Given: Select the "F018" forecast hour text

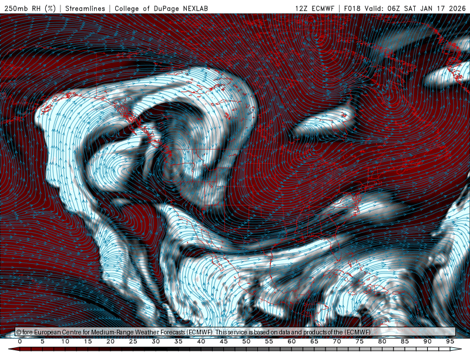Looking at the screenshot, I should [x=352, y=8].
